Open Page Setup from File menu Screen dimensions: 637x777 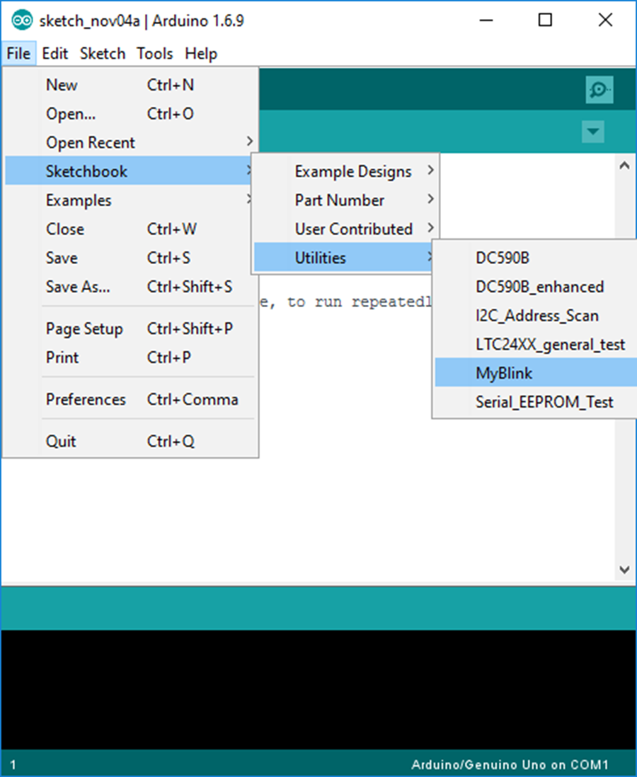[129, 328]
